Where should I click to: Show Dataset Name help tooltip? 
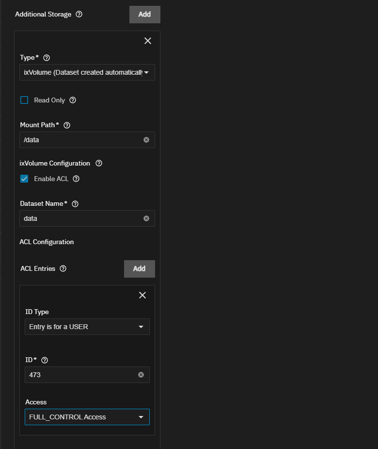(x=75, y=204)
